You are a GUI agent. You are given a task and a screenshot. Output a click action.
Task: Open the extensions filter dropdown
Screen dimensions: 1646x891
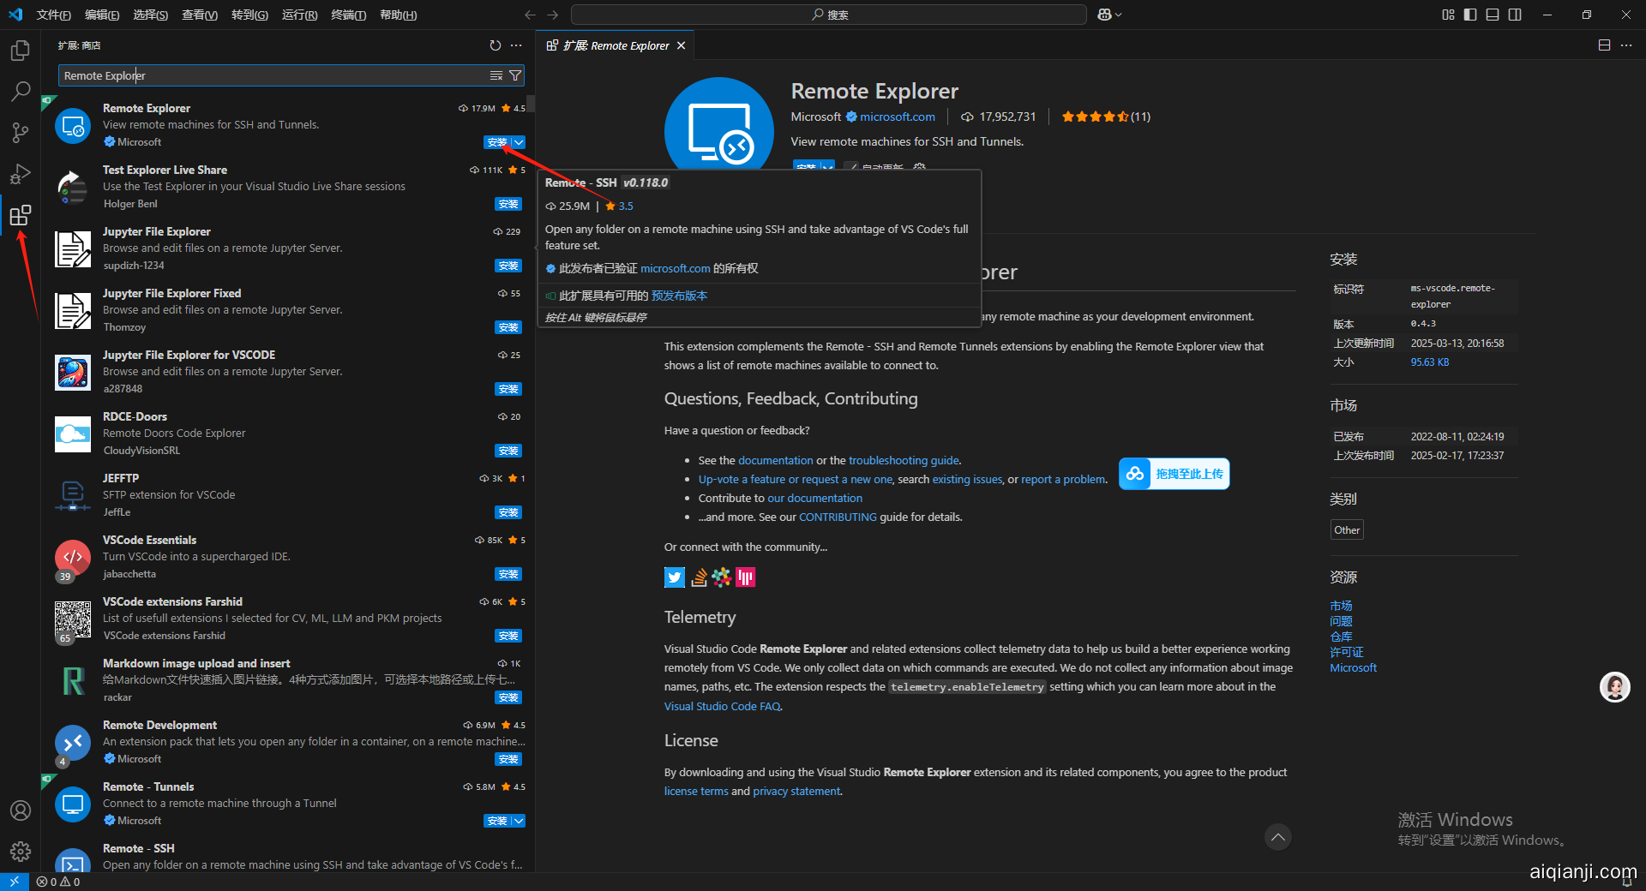coord(515,76)
